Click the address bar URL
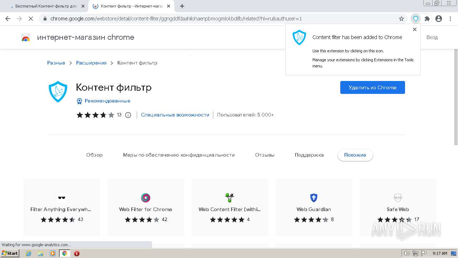458x258 pixels. point(176,19)
